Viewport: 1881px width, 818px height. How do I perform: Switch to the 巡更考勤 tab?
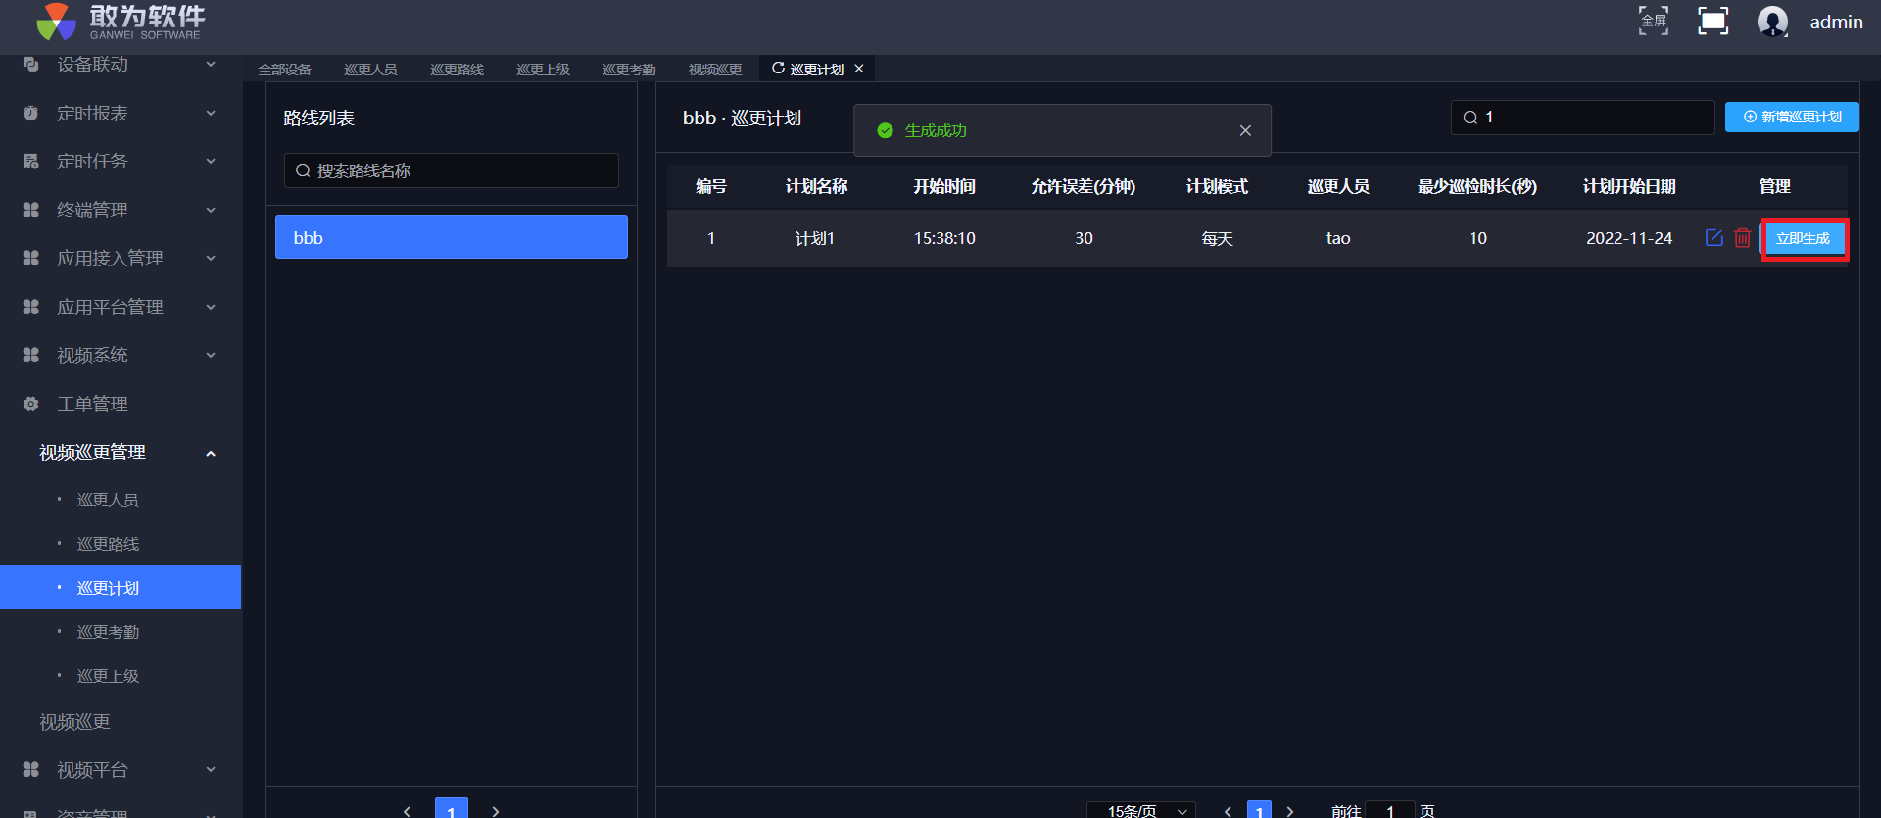click(629, 70)
